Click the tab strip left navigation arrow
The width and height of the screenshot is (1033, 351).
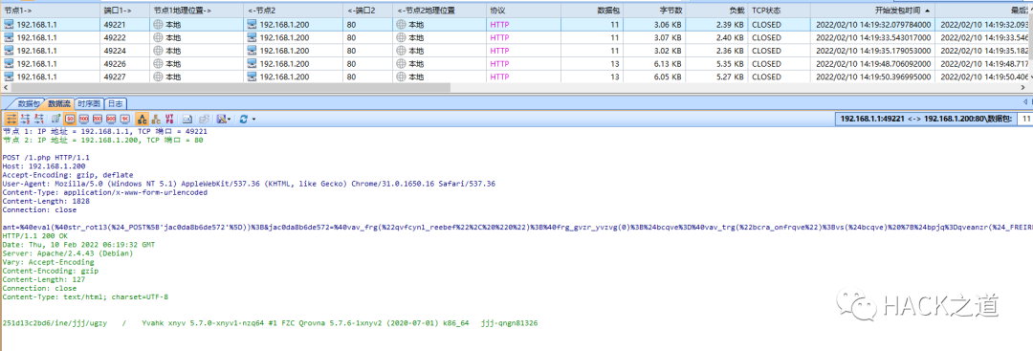tap(1025, 102)
